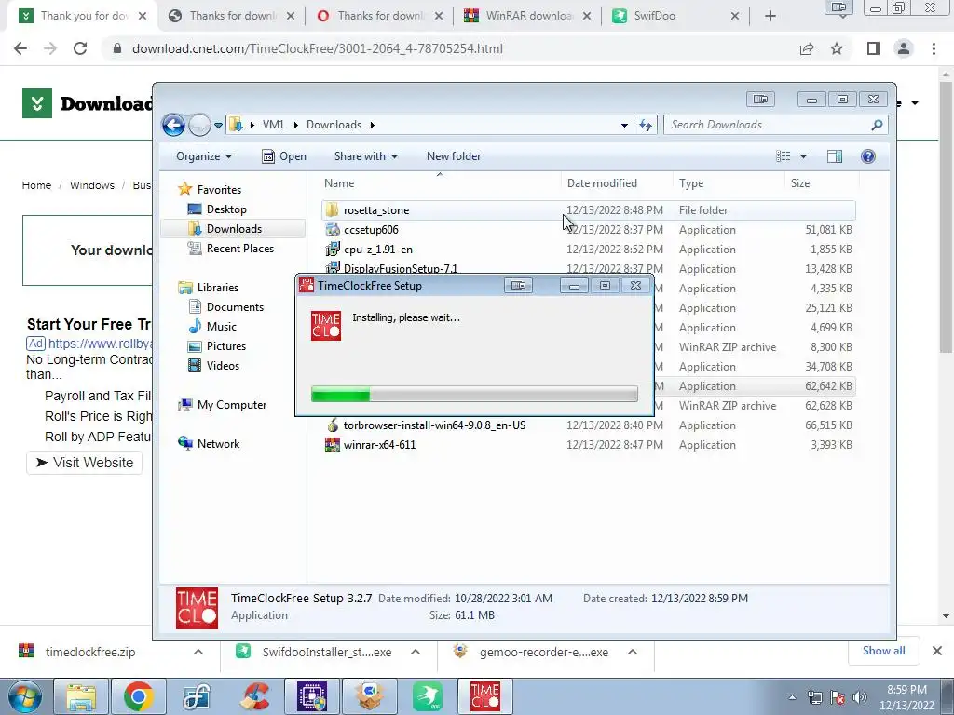954x715 pixels.
Task: Switch to the SwifDoo tab
Action: pyautogui.click(x=675, y=16)
